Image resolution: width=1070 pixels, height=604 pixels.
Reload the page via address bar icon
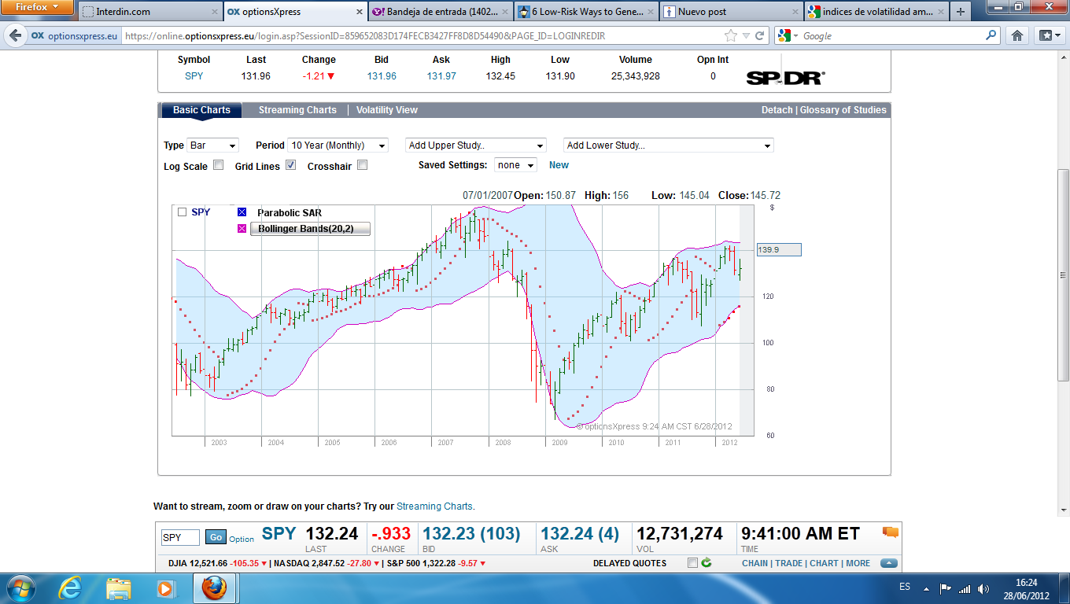[760, 35]
